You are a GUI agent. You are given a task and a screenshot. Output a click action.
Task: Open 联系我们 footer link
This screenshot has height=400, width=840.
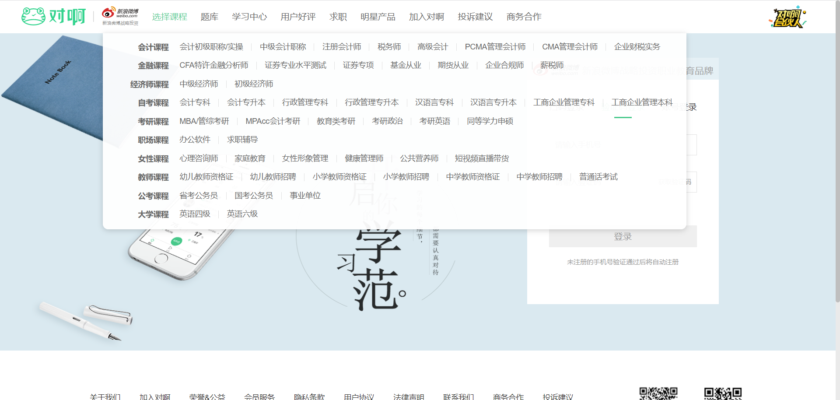click(x=458, y=397)
